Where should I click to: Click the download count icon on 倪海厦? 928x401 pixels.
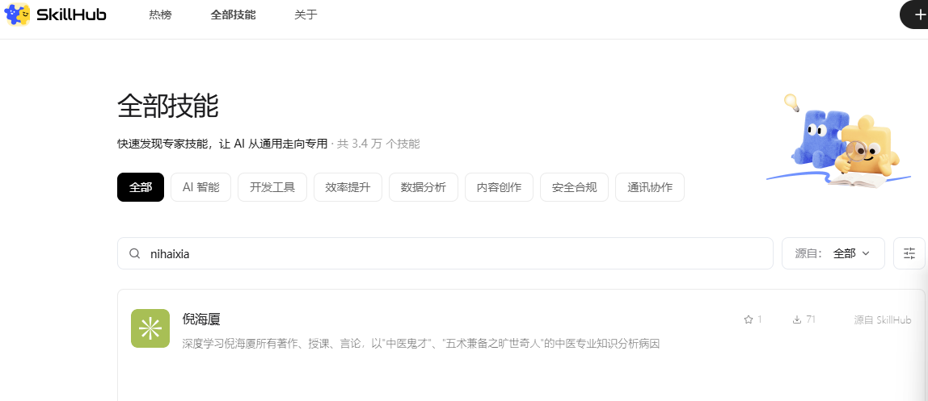(x=797, y=320)
